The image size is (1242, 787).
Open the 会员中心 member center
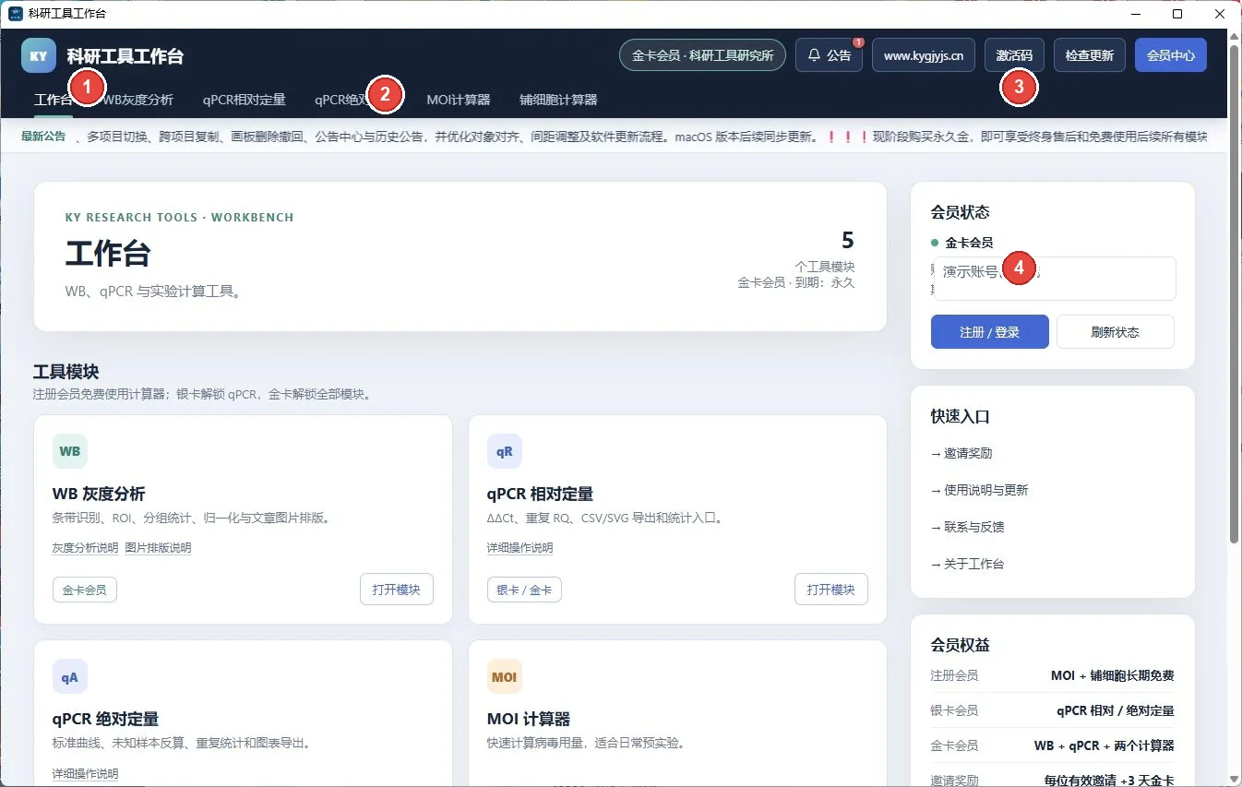[x=1171, y=55]
